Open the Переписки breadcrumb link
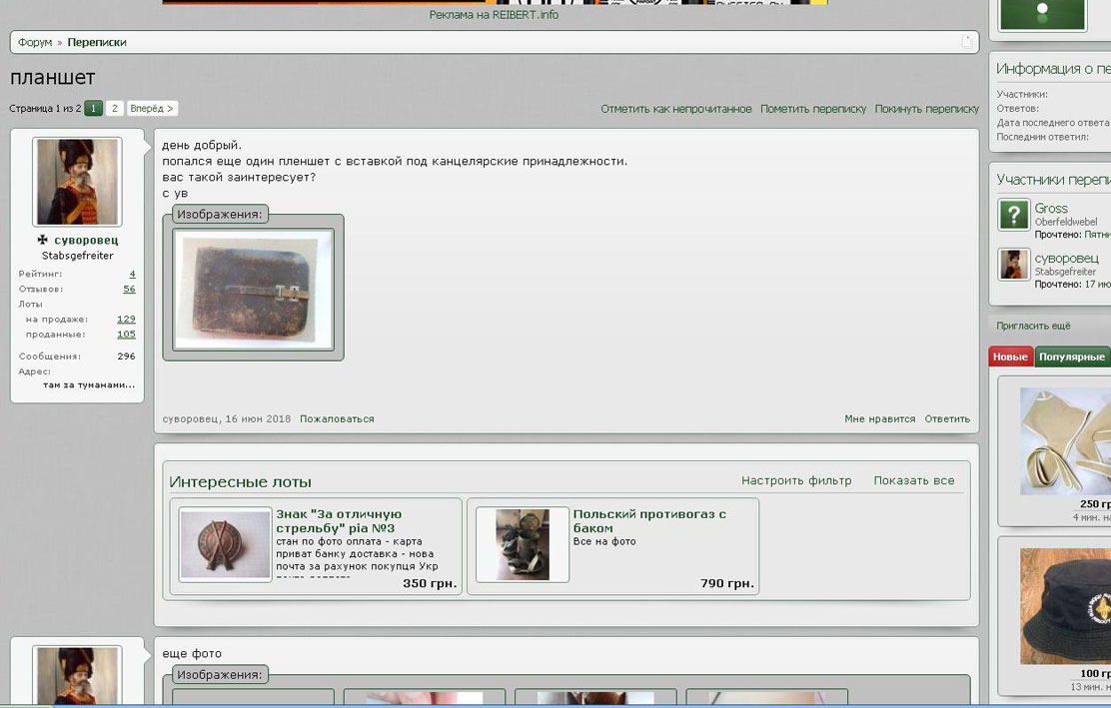Image resolution: width=1111 pixels, height=708 pixels. [x=97, y=43]
